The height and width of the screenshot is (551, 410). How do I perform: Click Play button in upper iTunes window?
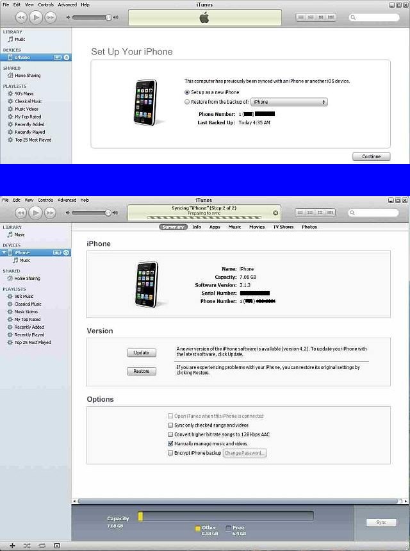35,17
